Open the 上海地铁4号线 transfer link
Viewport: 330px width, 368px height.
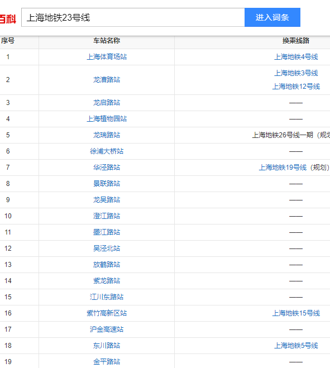tap(296, 57)
